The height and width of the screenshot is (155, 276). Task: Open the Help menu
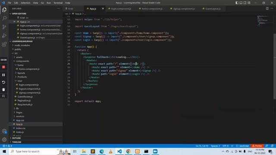[x=68, y=3]
